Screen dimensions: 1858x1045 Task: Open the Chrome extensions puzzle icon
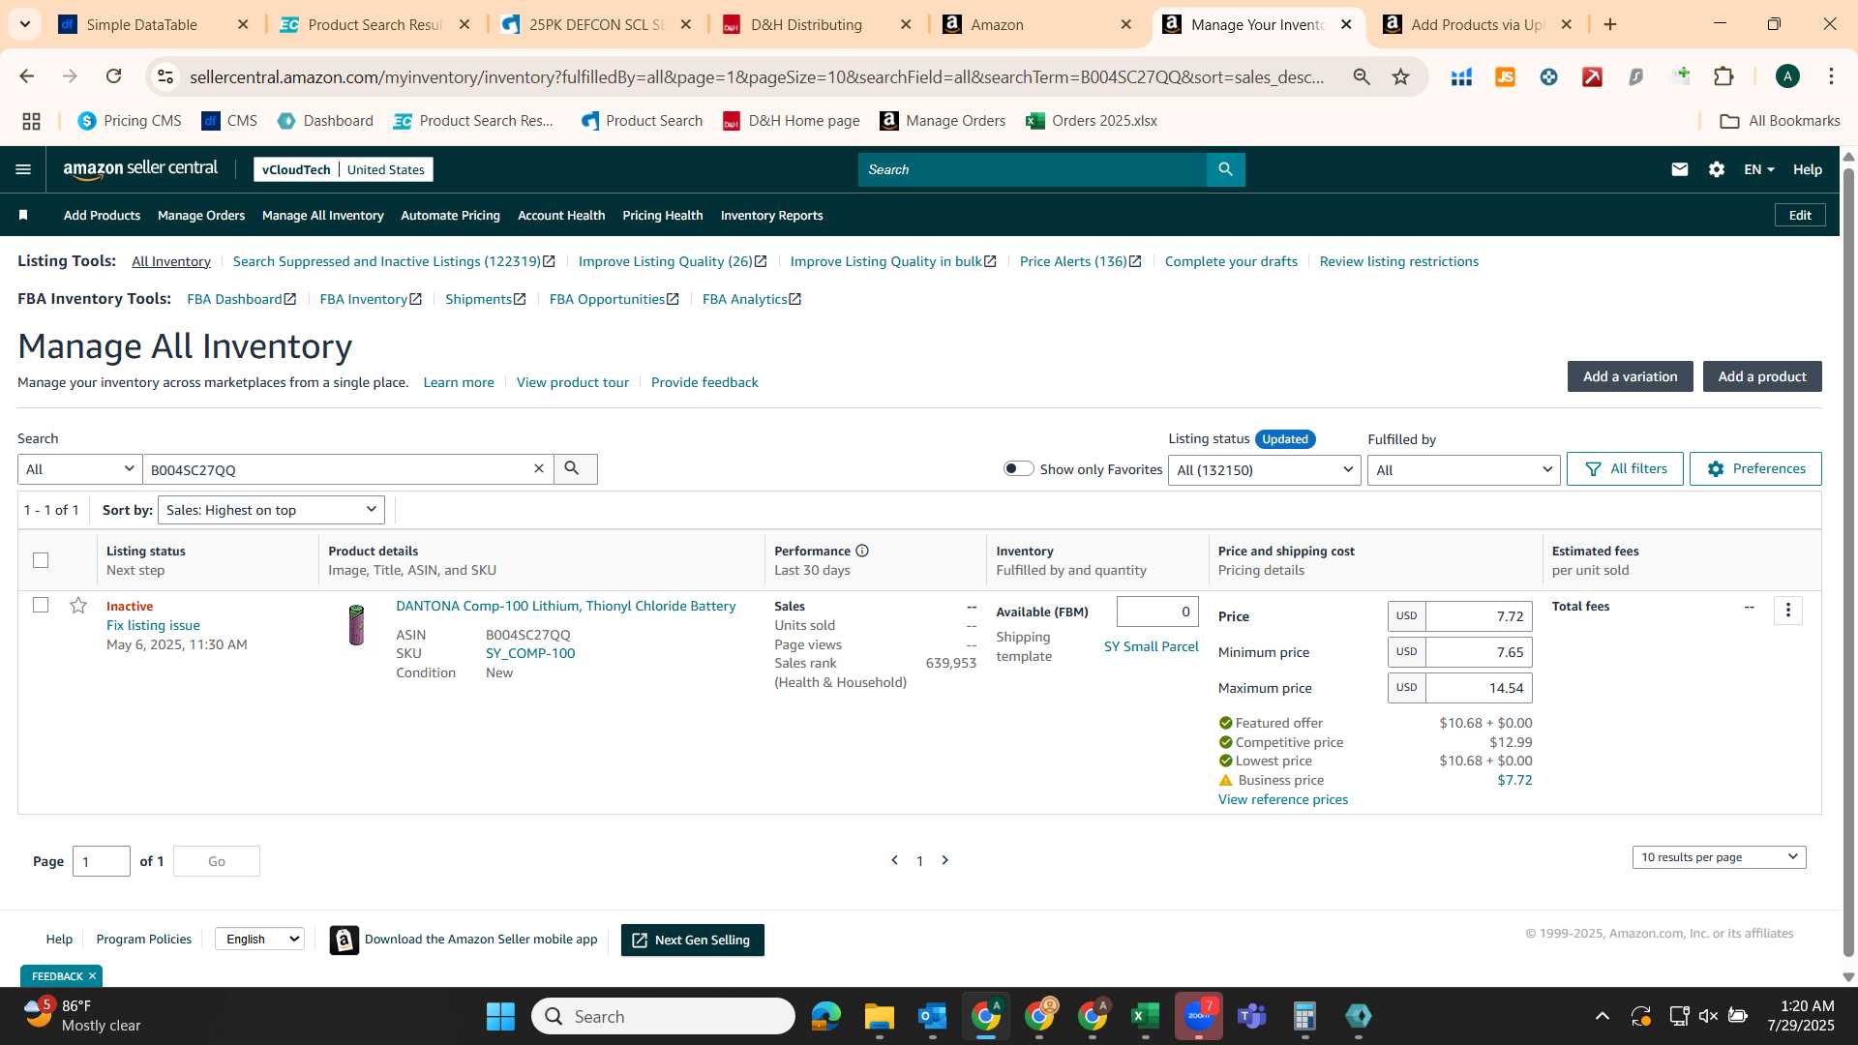(1723, 76)
